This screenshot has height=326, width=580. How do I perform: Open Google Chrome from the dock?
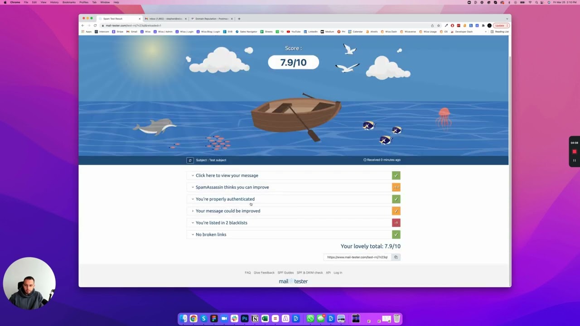[x=193, y=319]
